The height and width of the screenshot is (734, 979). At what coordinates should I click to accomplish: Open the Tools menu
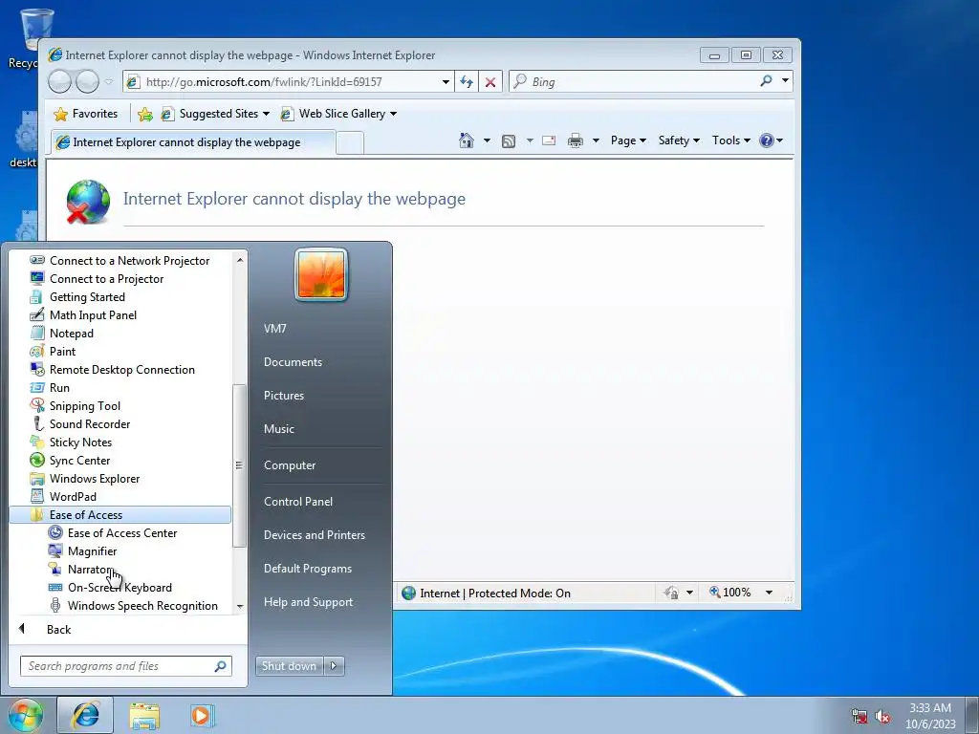[x=731, y=140]
